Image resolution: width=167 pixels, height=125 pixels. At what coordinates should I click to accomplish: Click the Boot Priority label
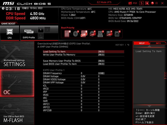(x=68, y=28)
